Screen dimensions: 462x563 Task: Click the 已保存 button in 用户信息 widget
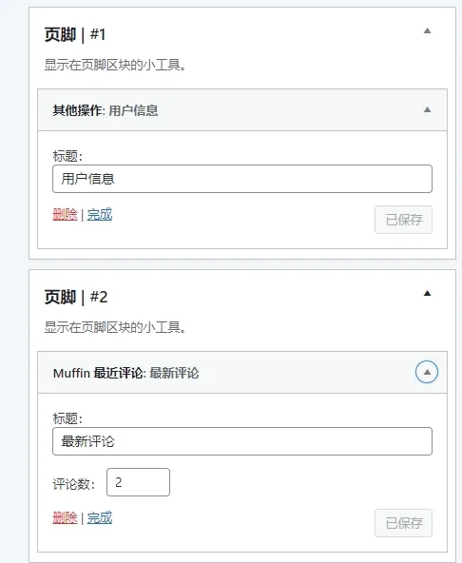tap(403, 220)
